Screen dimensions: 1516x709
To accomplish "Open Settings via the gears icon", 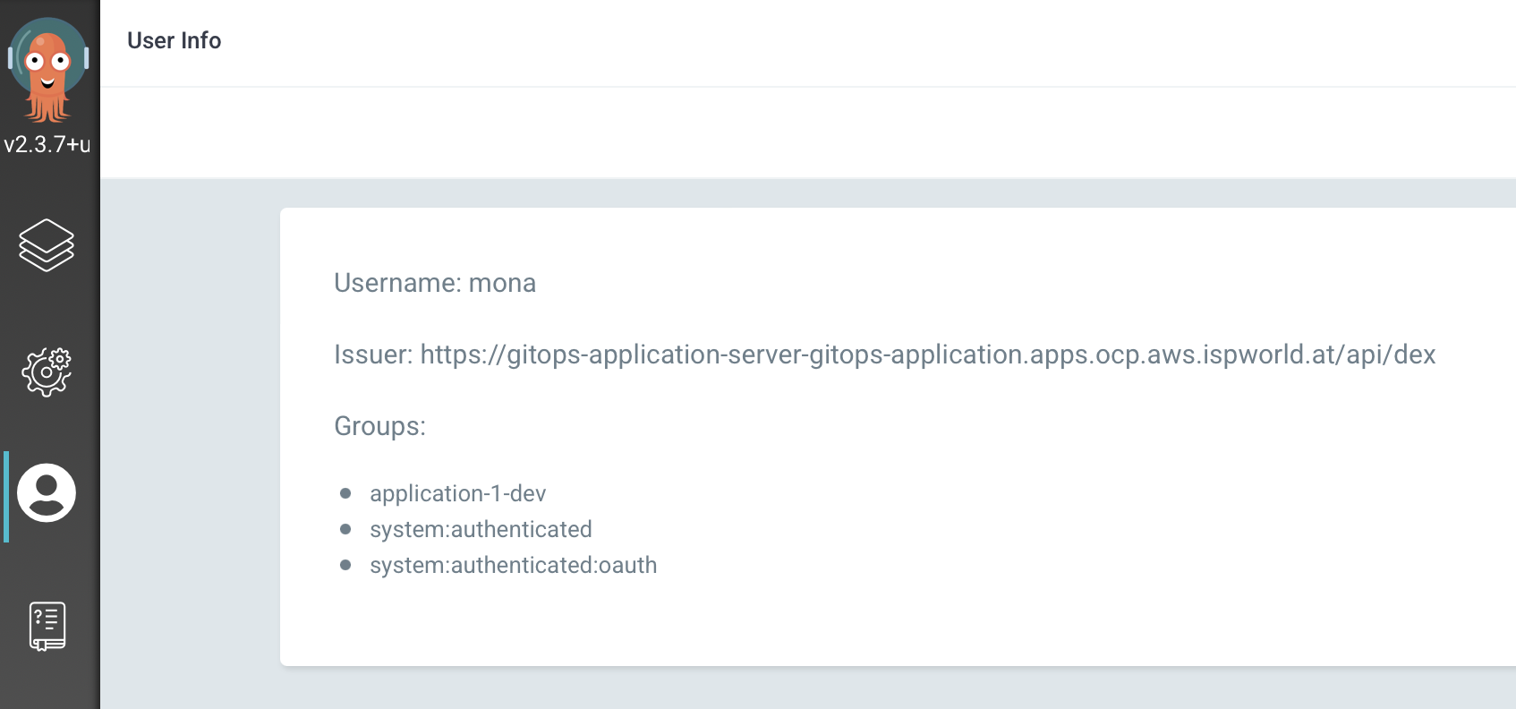I will point(47,372).
